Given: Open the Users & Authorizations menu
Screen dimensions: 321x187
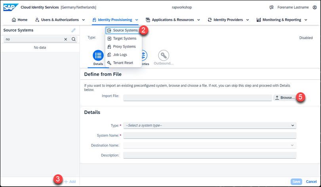Looking at the screenshot, I should coord(60,20).
